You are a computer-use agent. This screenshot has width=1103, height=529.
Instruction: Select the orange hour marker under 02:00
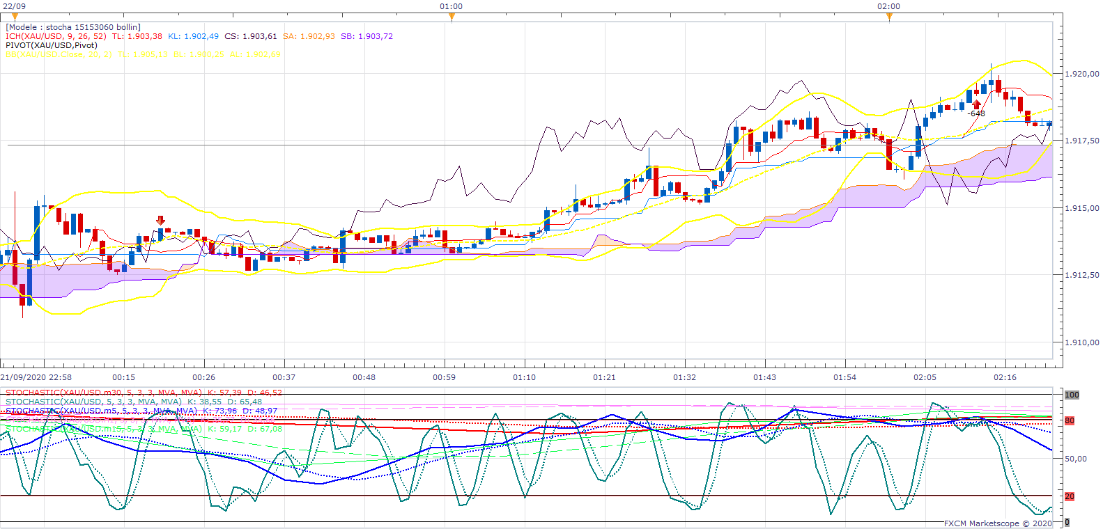point(889,17)
